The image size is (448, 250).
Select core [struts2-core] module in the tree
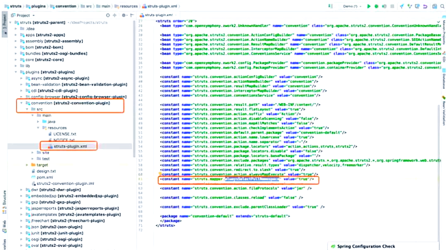[42, 60]
